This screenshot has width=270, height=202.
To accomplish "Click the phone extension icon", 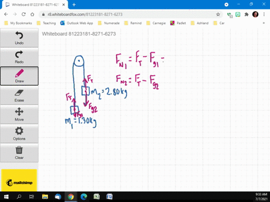I will [229, 15].
